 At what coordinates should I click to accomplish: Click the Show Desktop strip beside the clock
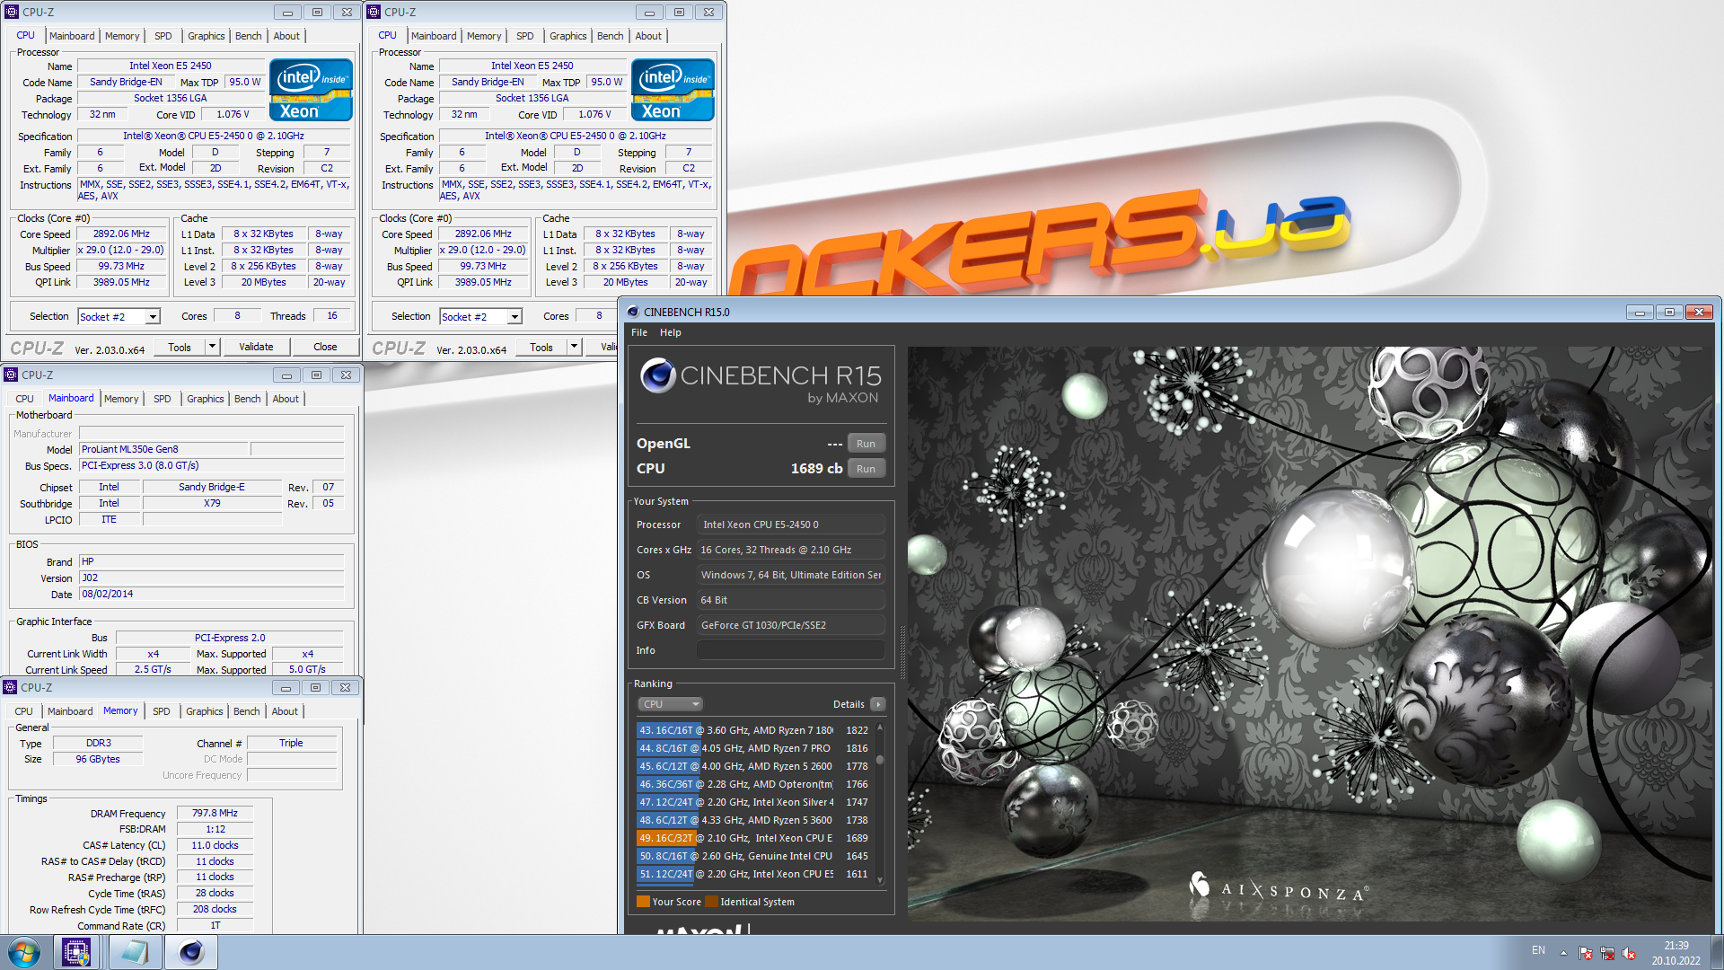1717,952
